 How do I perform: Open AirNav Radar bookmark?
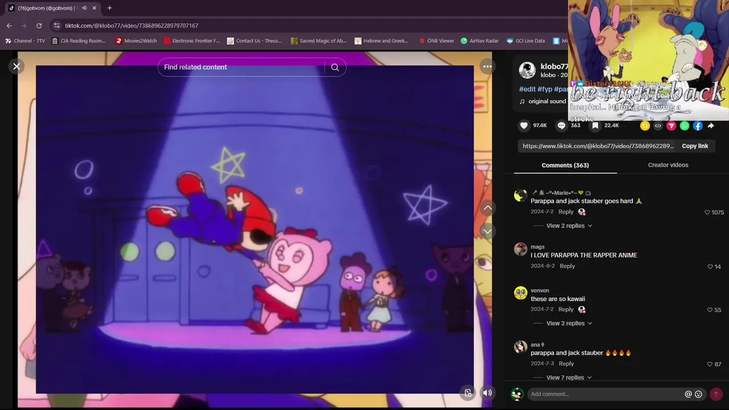click(x=480, y=41)
